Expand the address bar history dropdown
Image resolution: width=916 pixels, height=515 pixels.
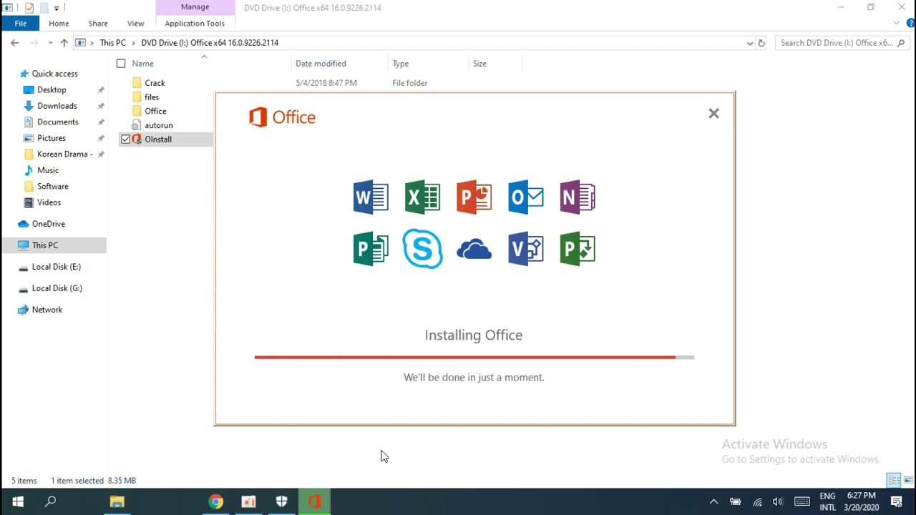tap(749, 43)
